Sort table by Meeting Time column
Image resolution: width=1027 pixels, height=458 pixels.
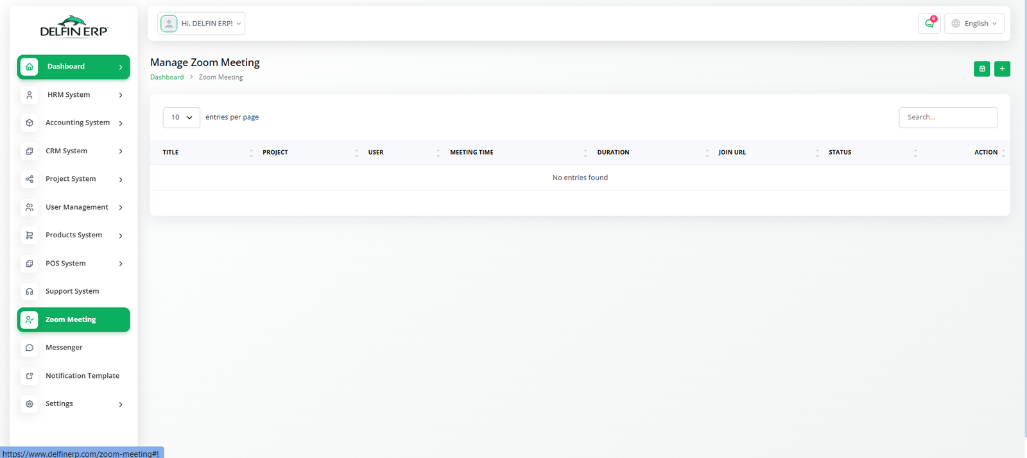click(472, 153)
